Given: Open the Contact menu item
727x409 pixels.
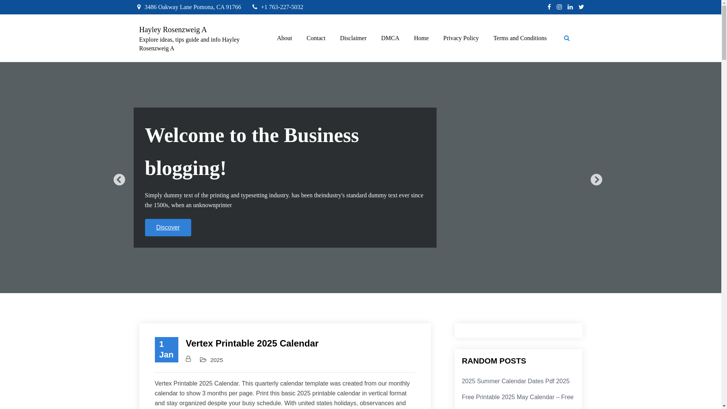Looking at the screenshot, I should 316,38.
